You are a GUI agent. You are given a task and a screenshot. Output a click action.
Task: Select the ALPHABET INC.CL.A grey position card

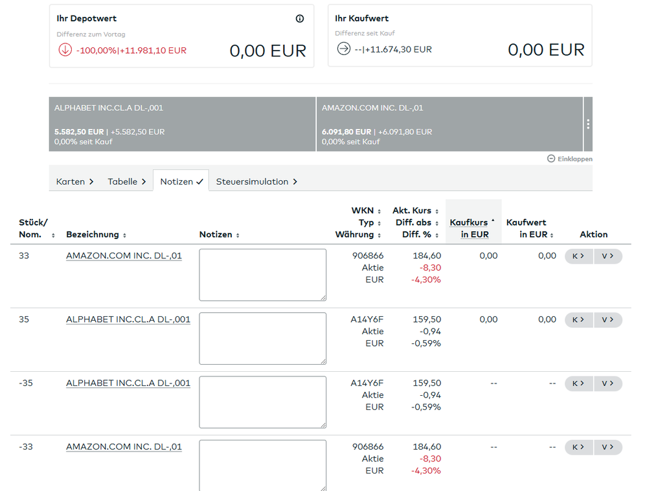click(182, 124)
